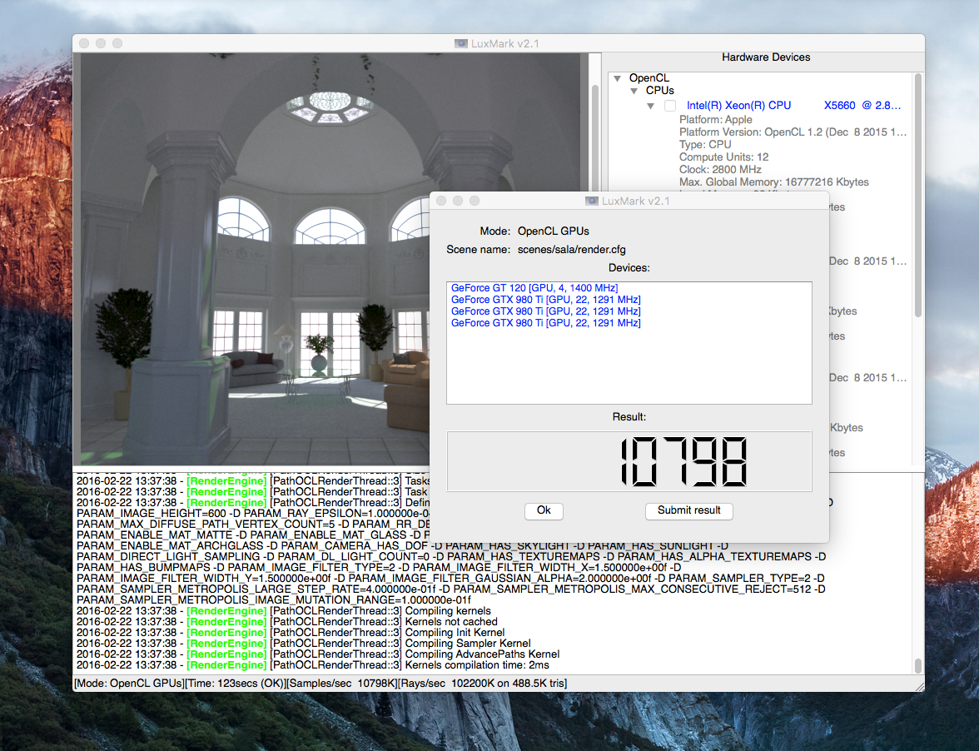Select third GeForce GTX 980 Ti row
The width and height of the screenshot is (979, 751).
(546, 323)
